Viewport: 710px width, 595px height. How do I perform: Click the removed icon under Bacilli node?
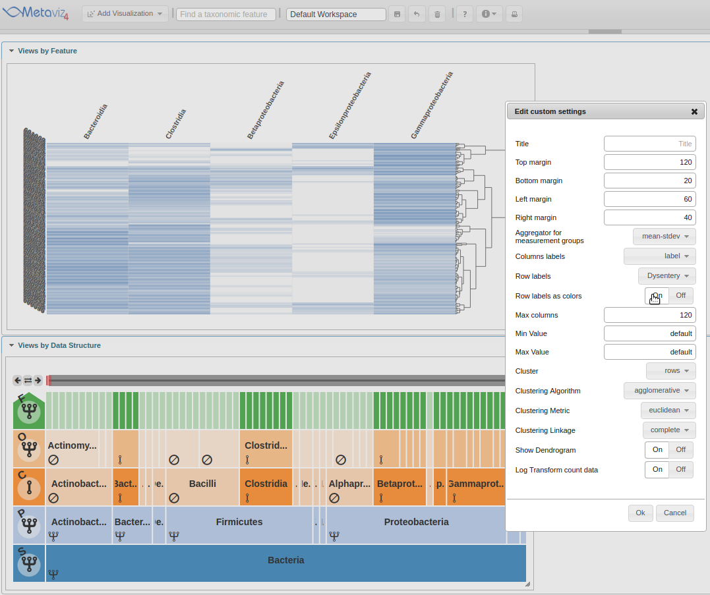point(174,497)
